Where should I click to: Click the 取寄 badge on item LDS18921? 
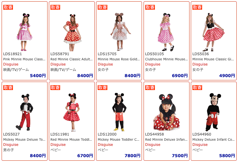click(8, 7)
